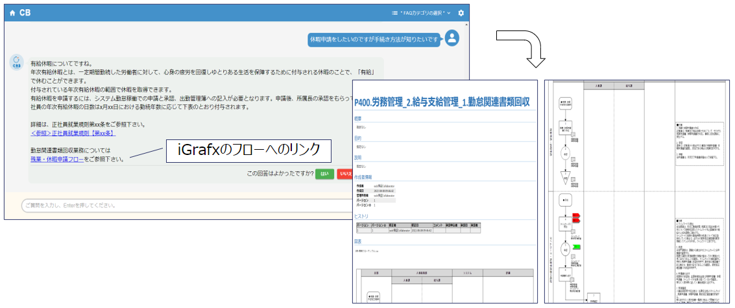
Task: Click the inverted triangle shape in flowchart
Action: tap(565, 178)
